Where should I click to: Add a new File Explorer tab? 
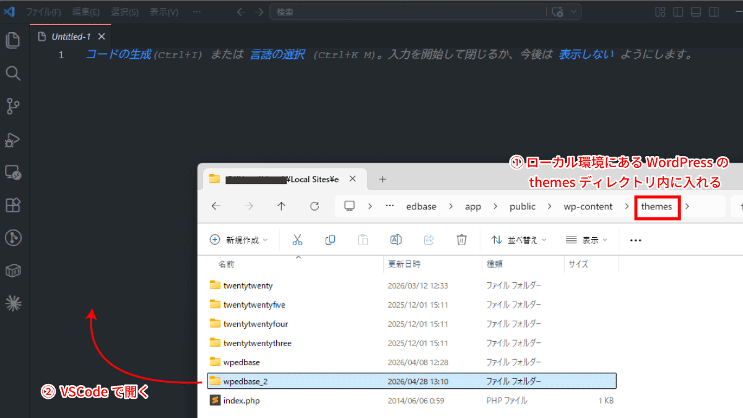(383, 179)
